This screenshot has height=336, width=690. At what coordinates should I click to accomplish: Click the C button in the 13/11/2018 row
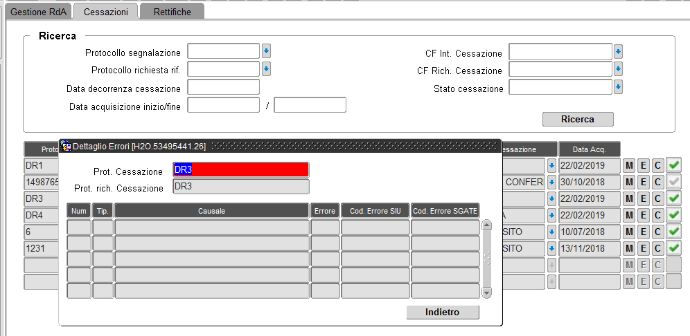(657, 249)
